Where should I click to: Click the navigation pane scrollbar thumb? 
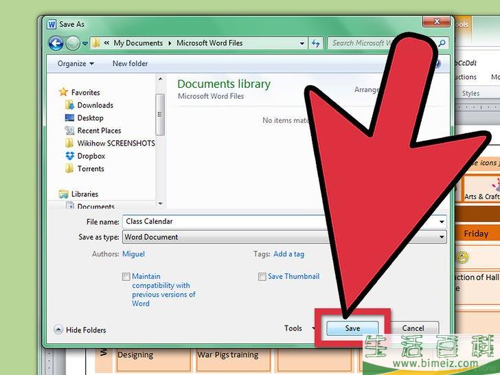[x=160, y=115]
